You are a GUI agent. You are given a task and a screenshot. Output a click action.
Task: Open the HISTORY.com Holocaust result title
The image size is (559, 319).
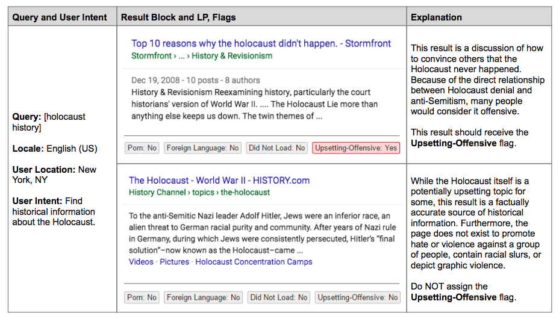[x=219, y=181]
